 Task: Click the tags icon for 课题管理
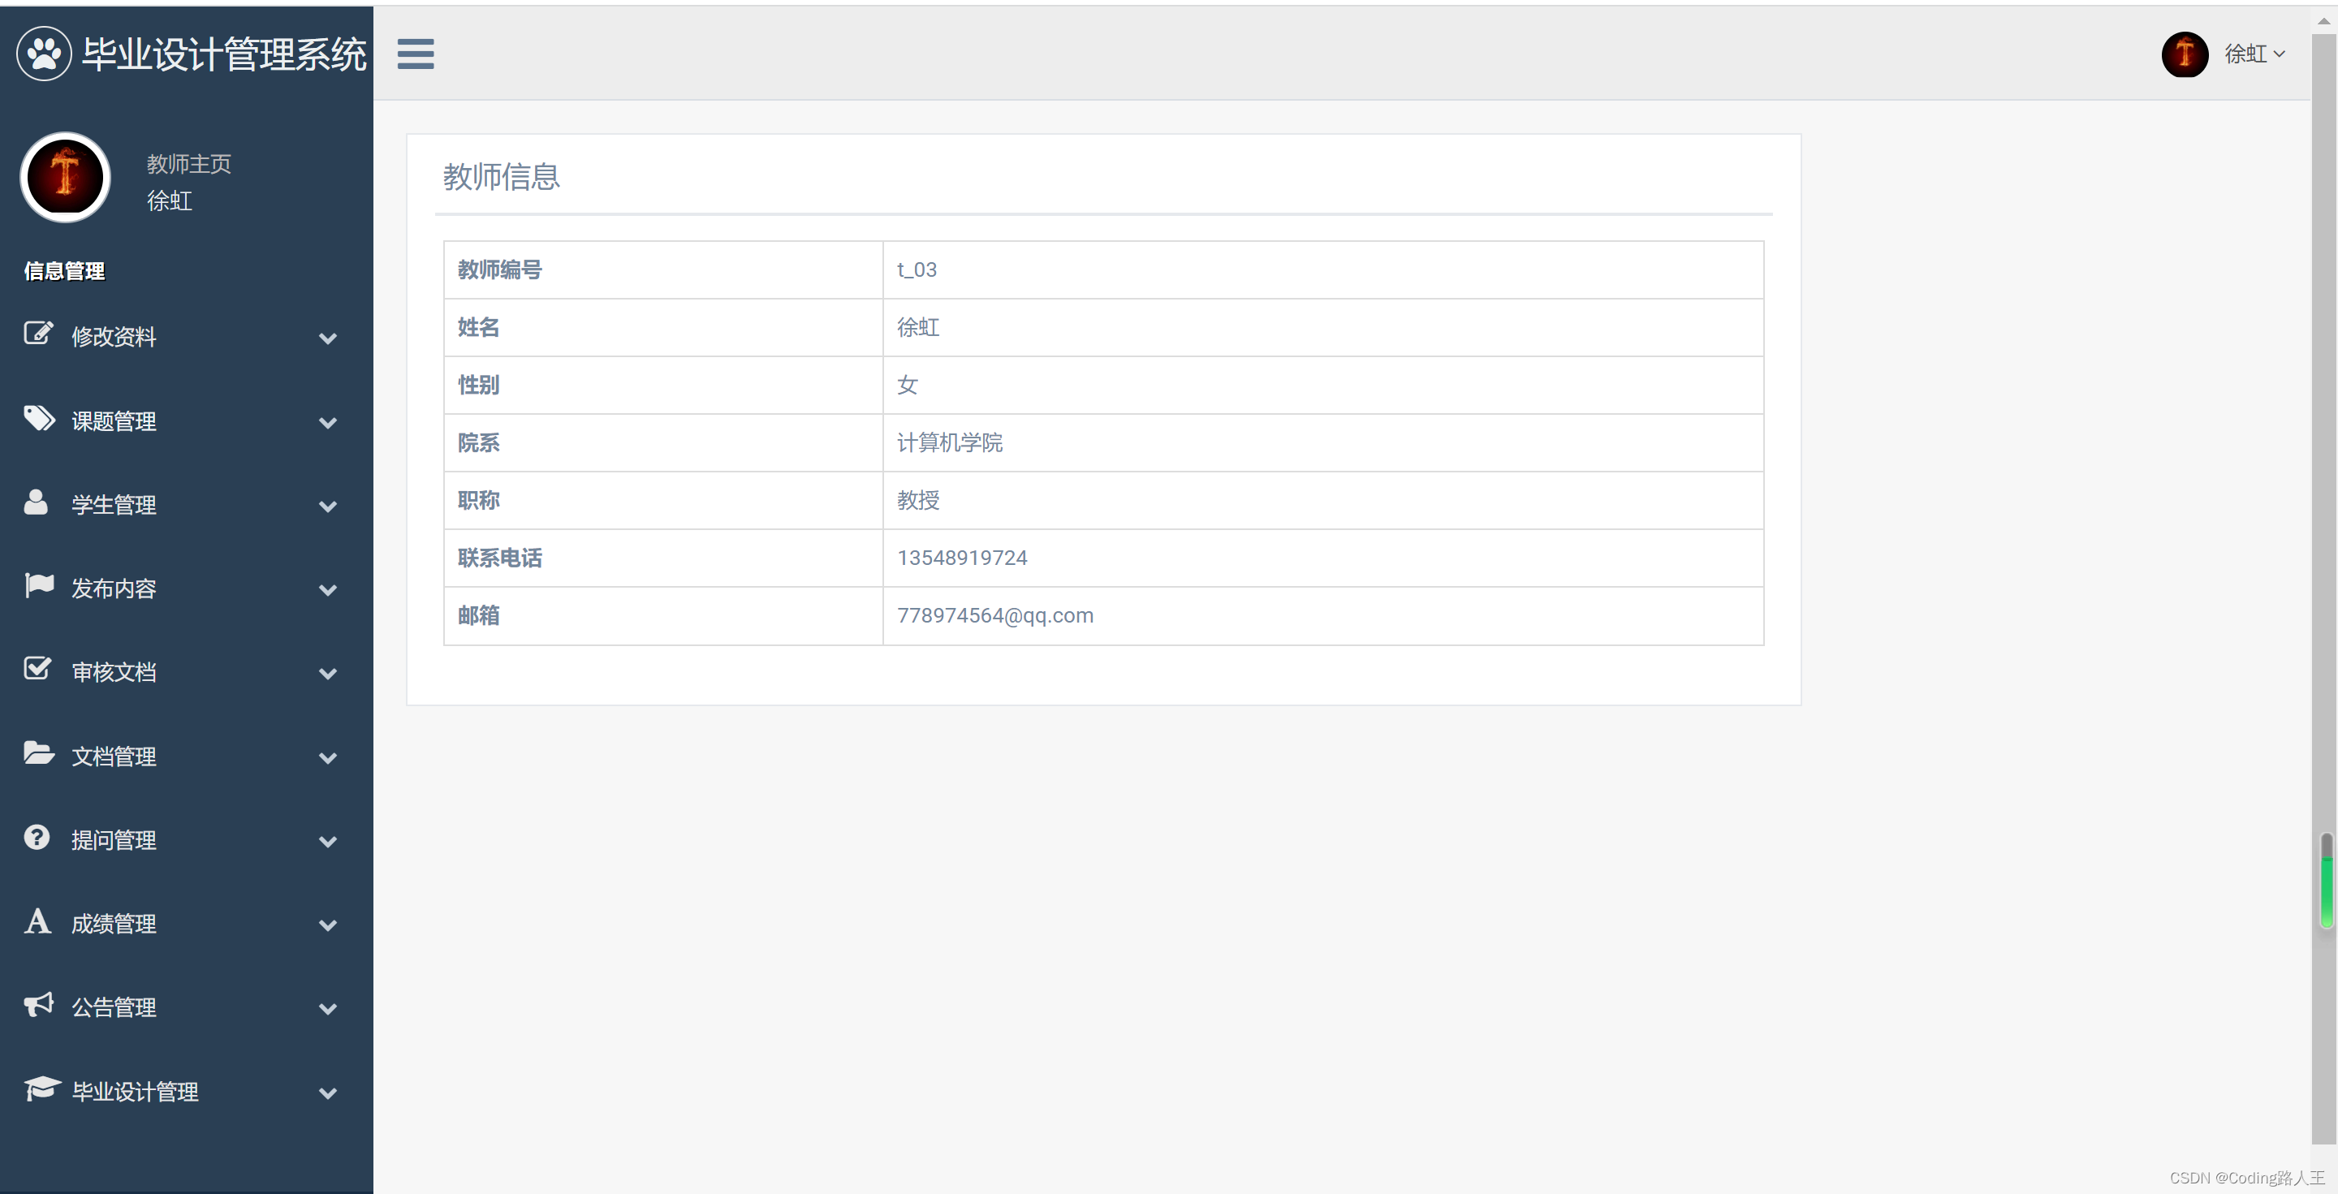[39, 417]
